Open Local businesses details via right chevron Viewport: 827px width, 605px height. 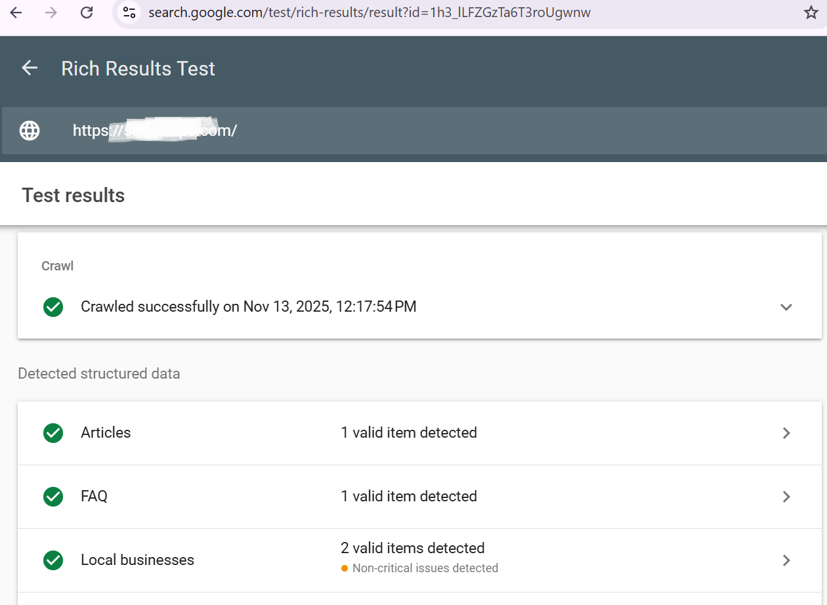[786, 560]
